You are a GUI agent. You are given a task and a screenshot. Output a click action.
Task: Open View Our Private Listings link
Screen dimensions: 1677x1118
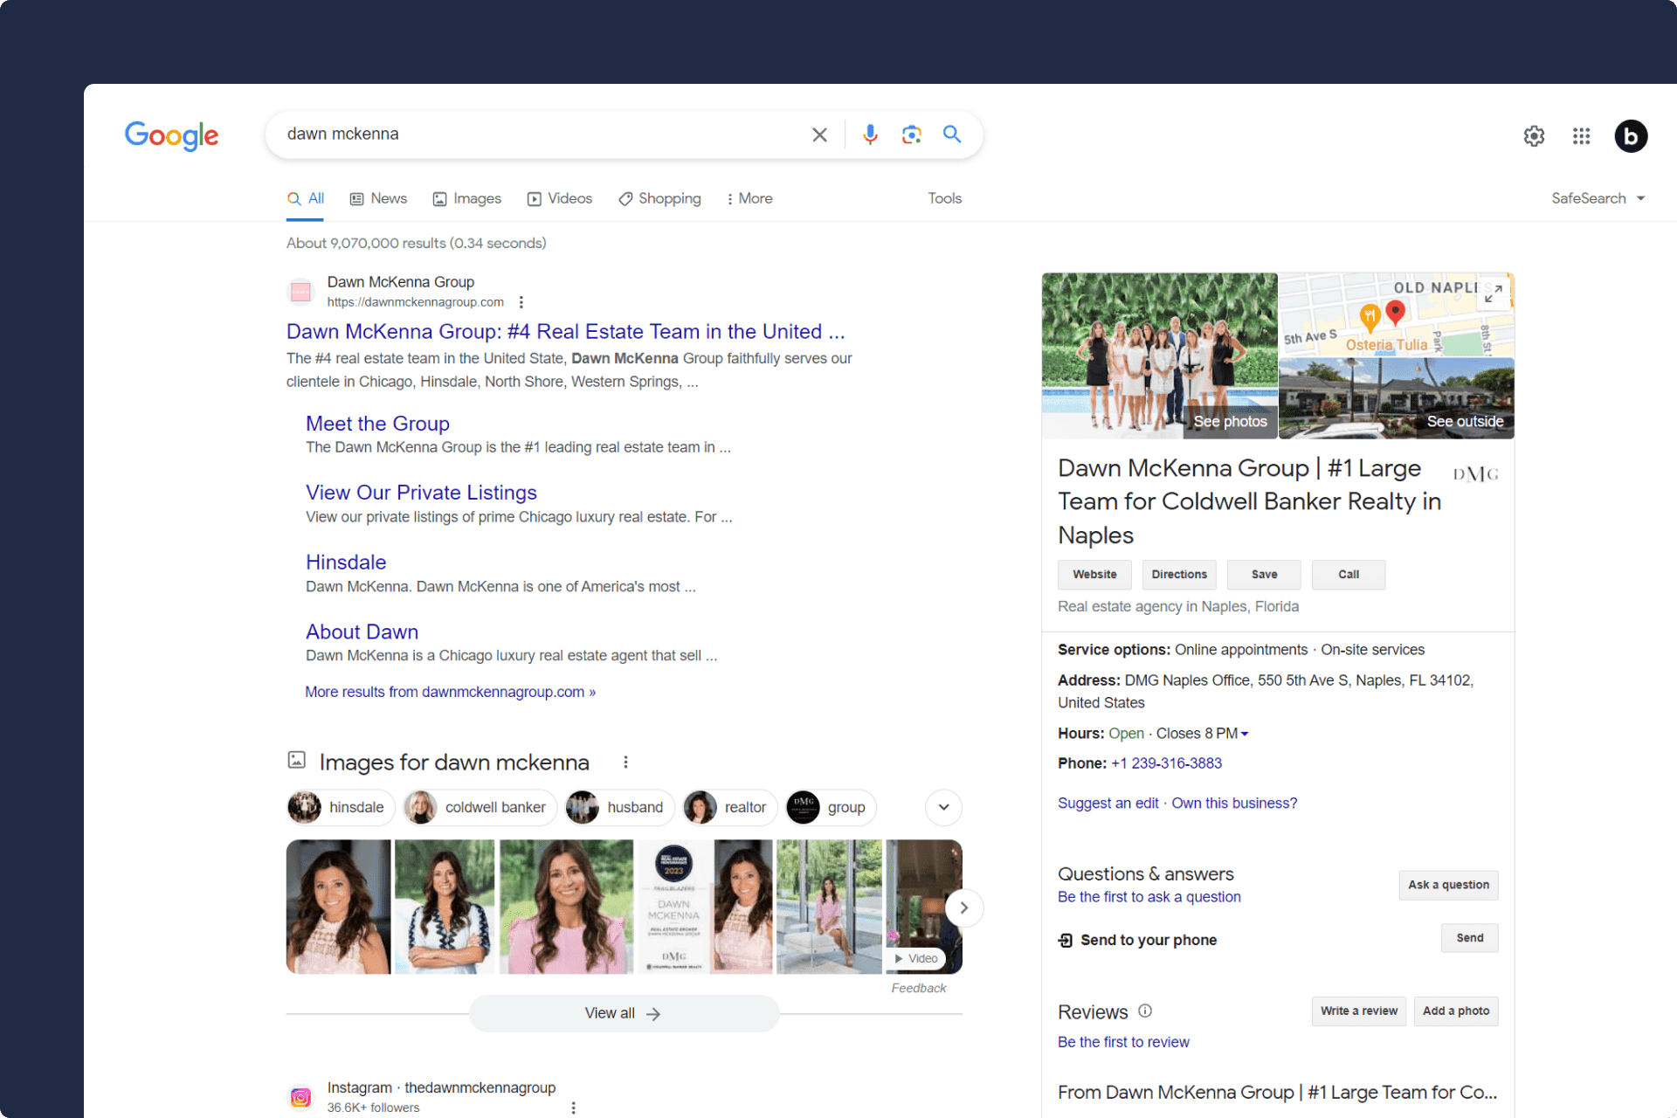click(x=421, y=493)
